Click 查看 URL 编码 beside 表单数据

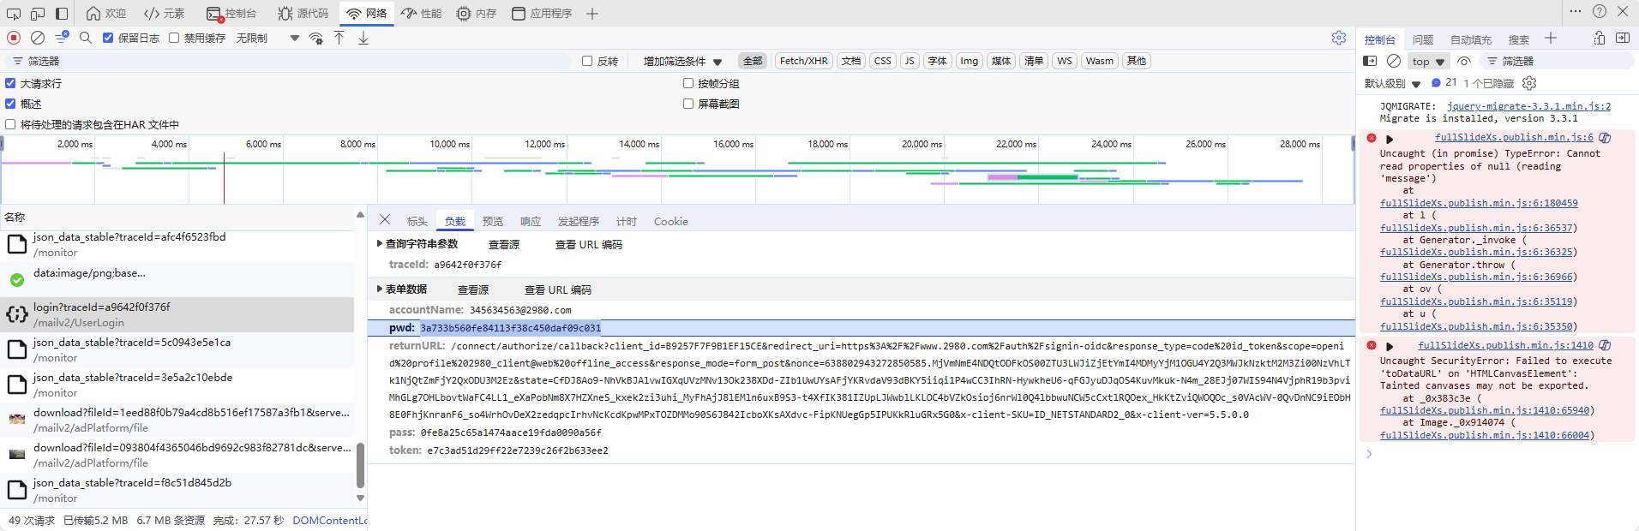click(558, 290)
